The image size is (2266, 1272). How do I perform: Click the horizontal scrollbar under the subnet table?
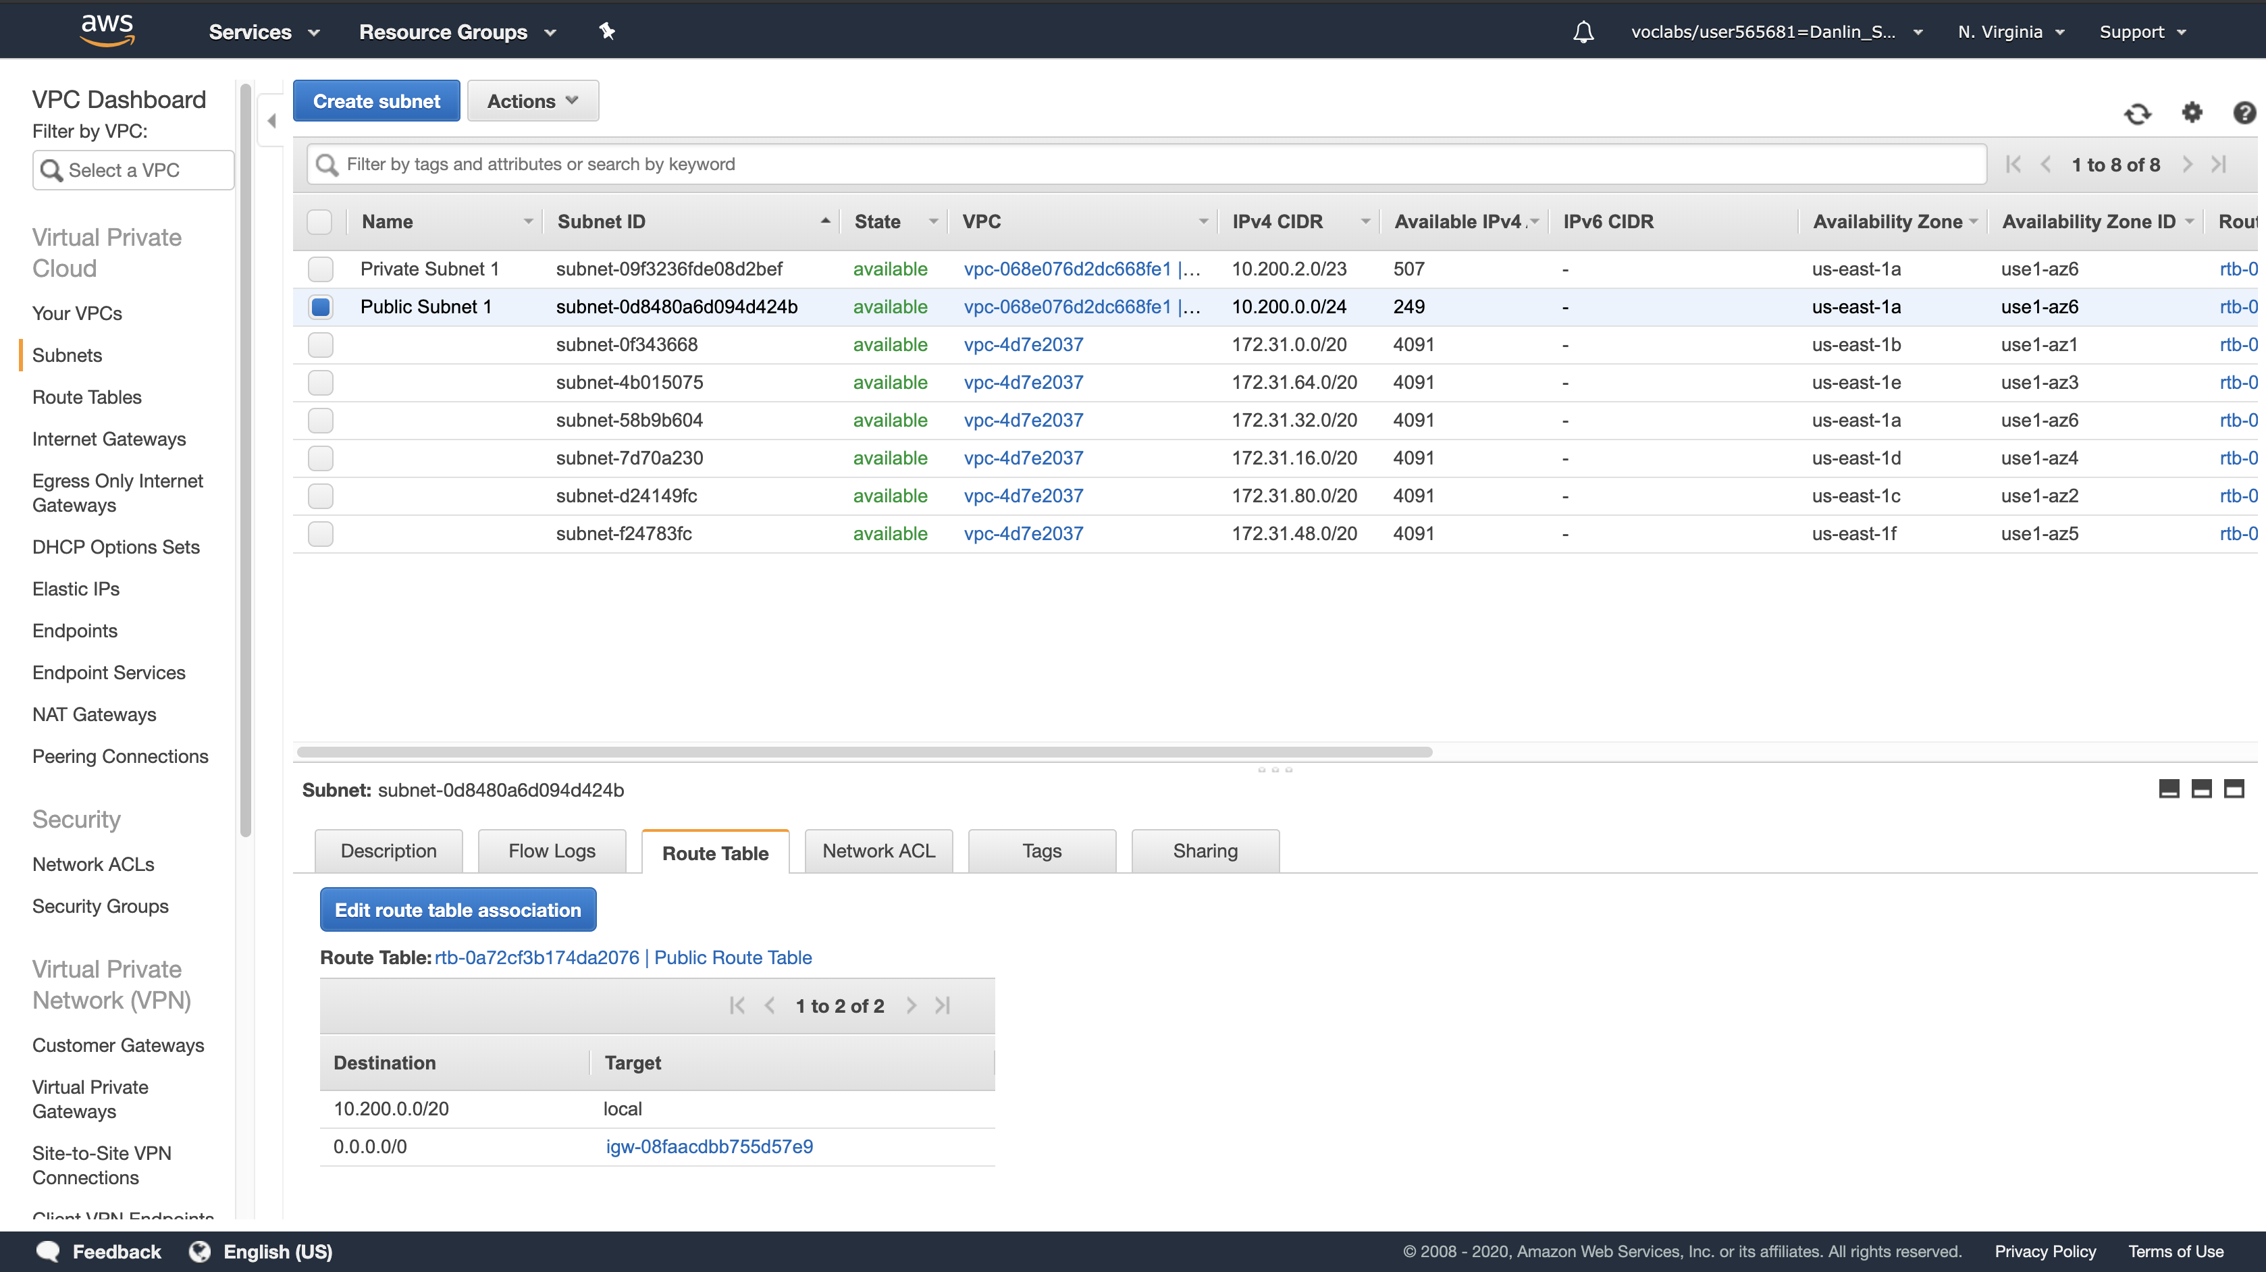tap(864, 752)
